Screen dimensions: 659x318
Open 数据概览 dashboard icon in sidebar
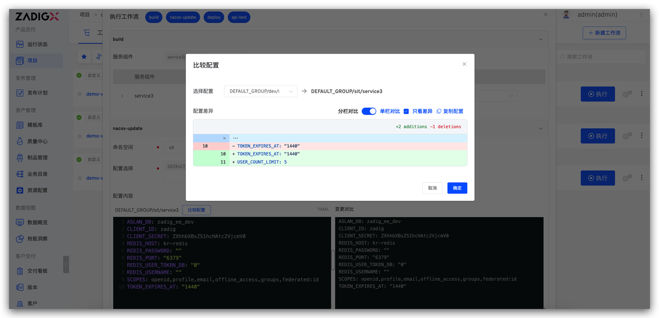point(20,222)
